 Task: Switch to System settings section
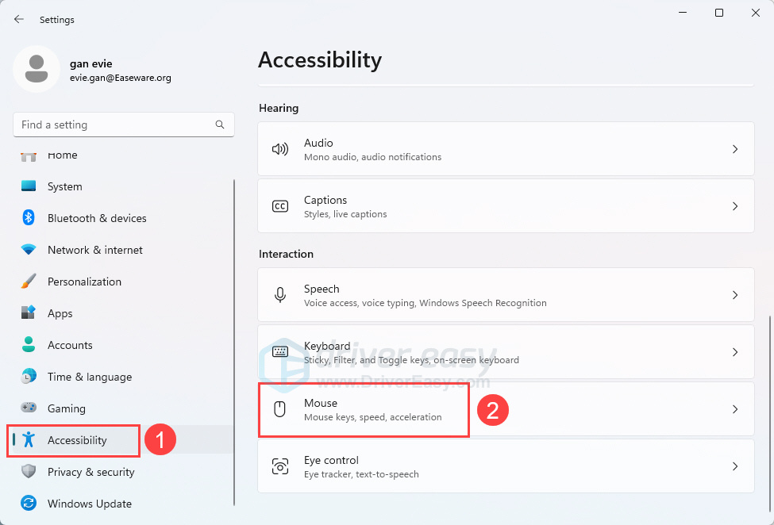coord(64,186)
